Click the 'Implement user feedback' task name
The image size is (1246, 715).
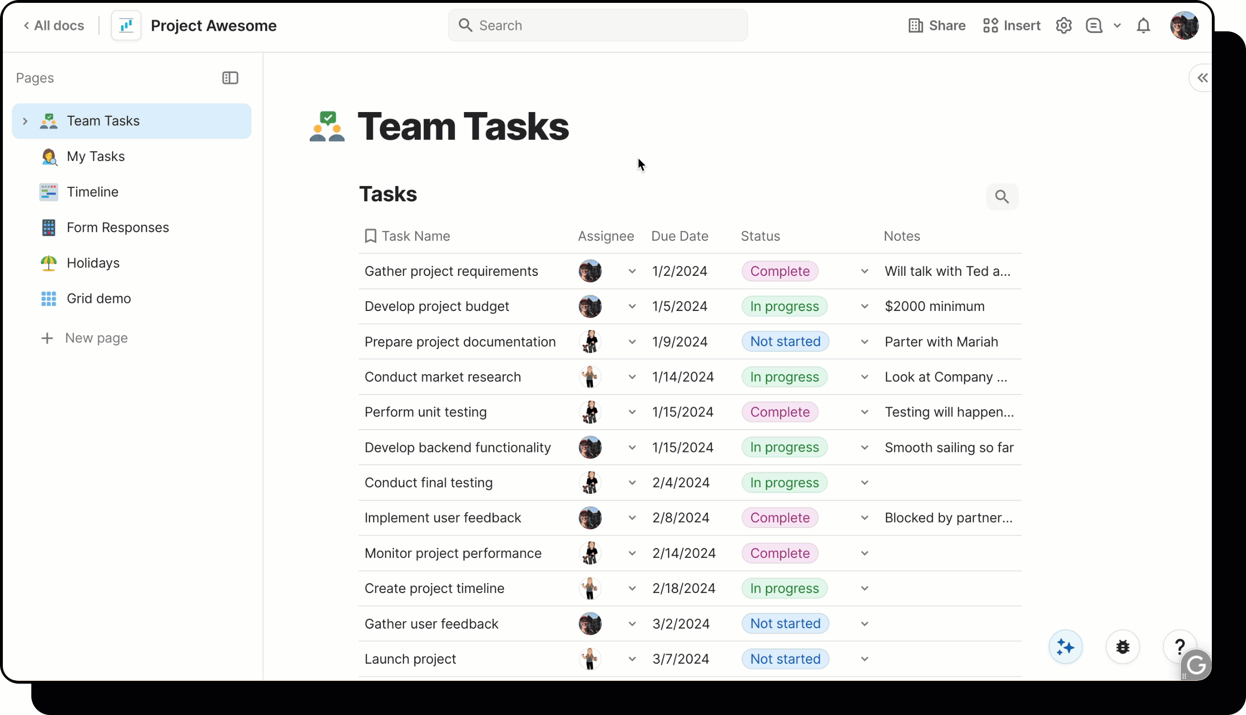(442, 518)
